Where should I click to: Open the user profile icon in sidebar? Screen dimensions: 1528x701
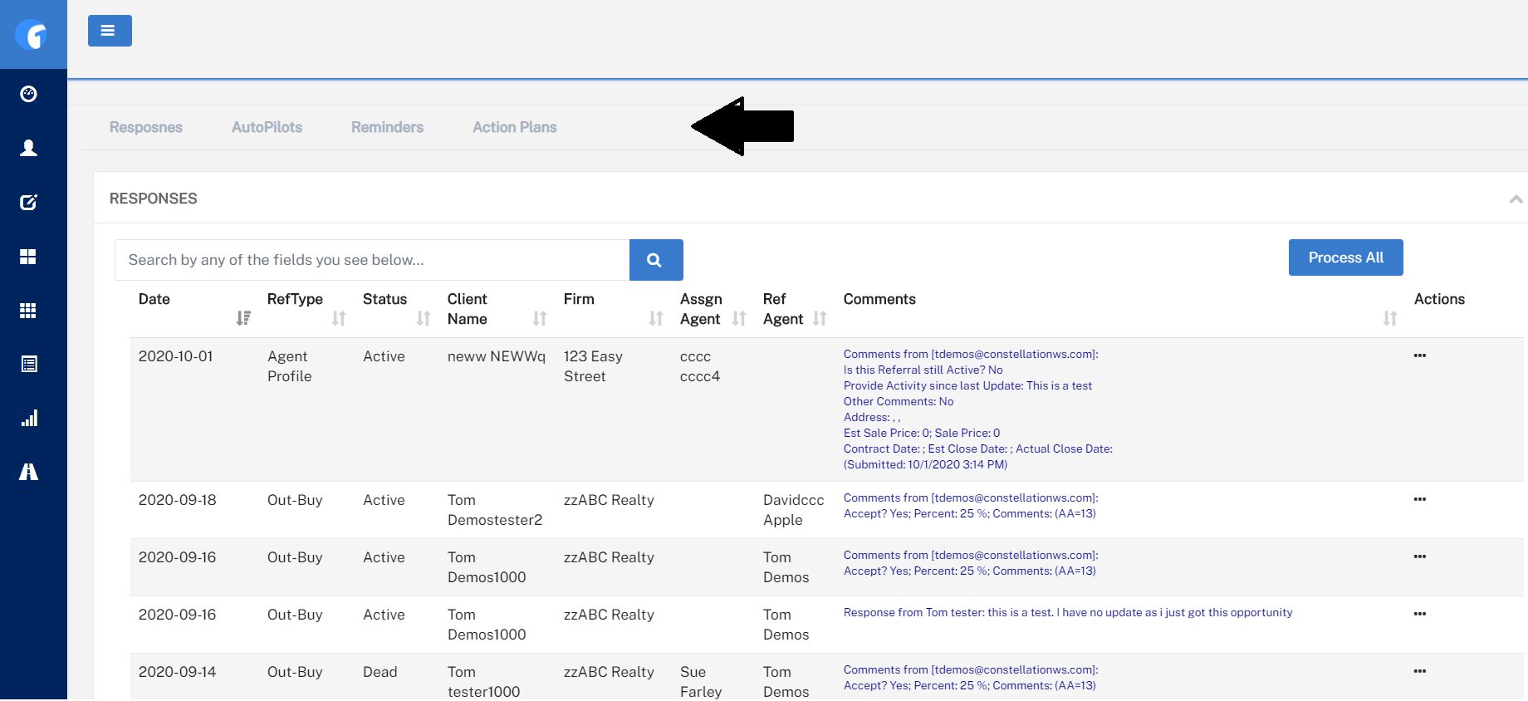28,148
